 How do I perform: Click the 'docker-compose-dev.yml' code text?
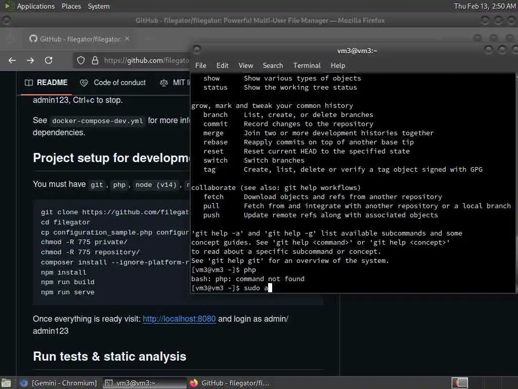[x=98, y=121]
